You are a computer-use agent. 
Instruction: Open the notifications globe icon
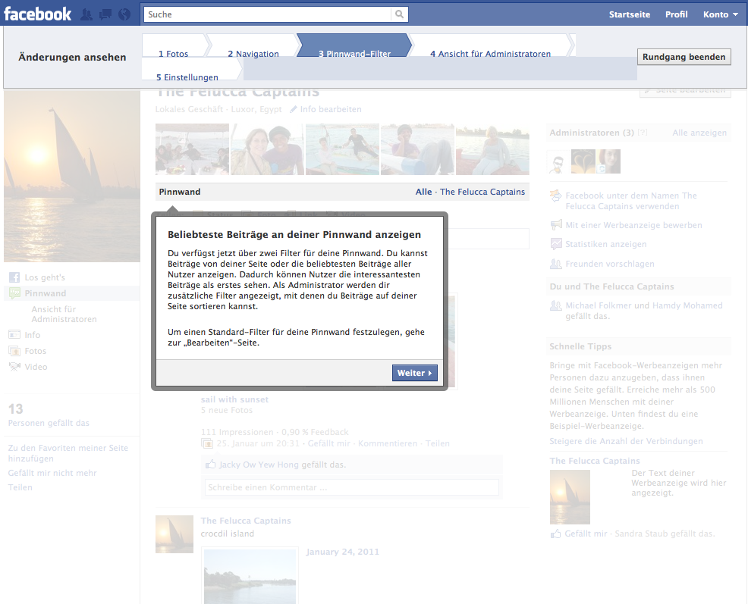(x=124, y=14)
